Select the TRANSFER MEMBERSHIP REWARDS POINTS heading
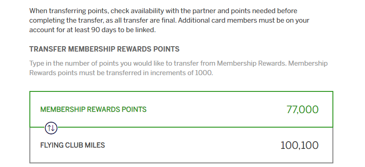 click(104, 49)
